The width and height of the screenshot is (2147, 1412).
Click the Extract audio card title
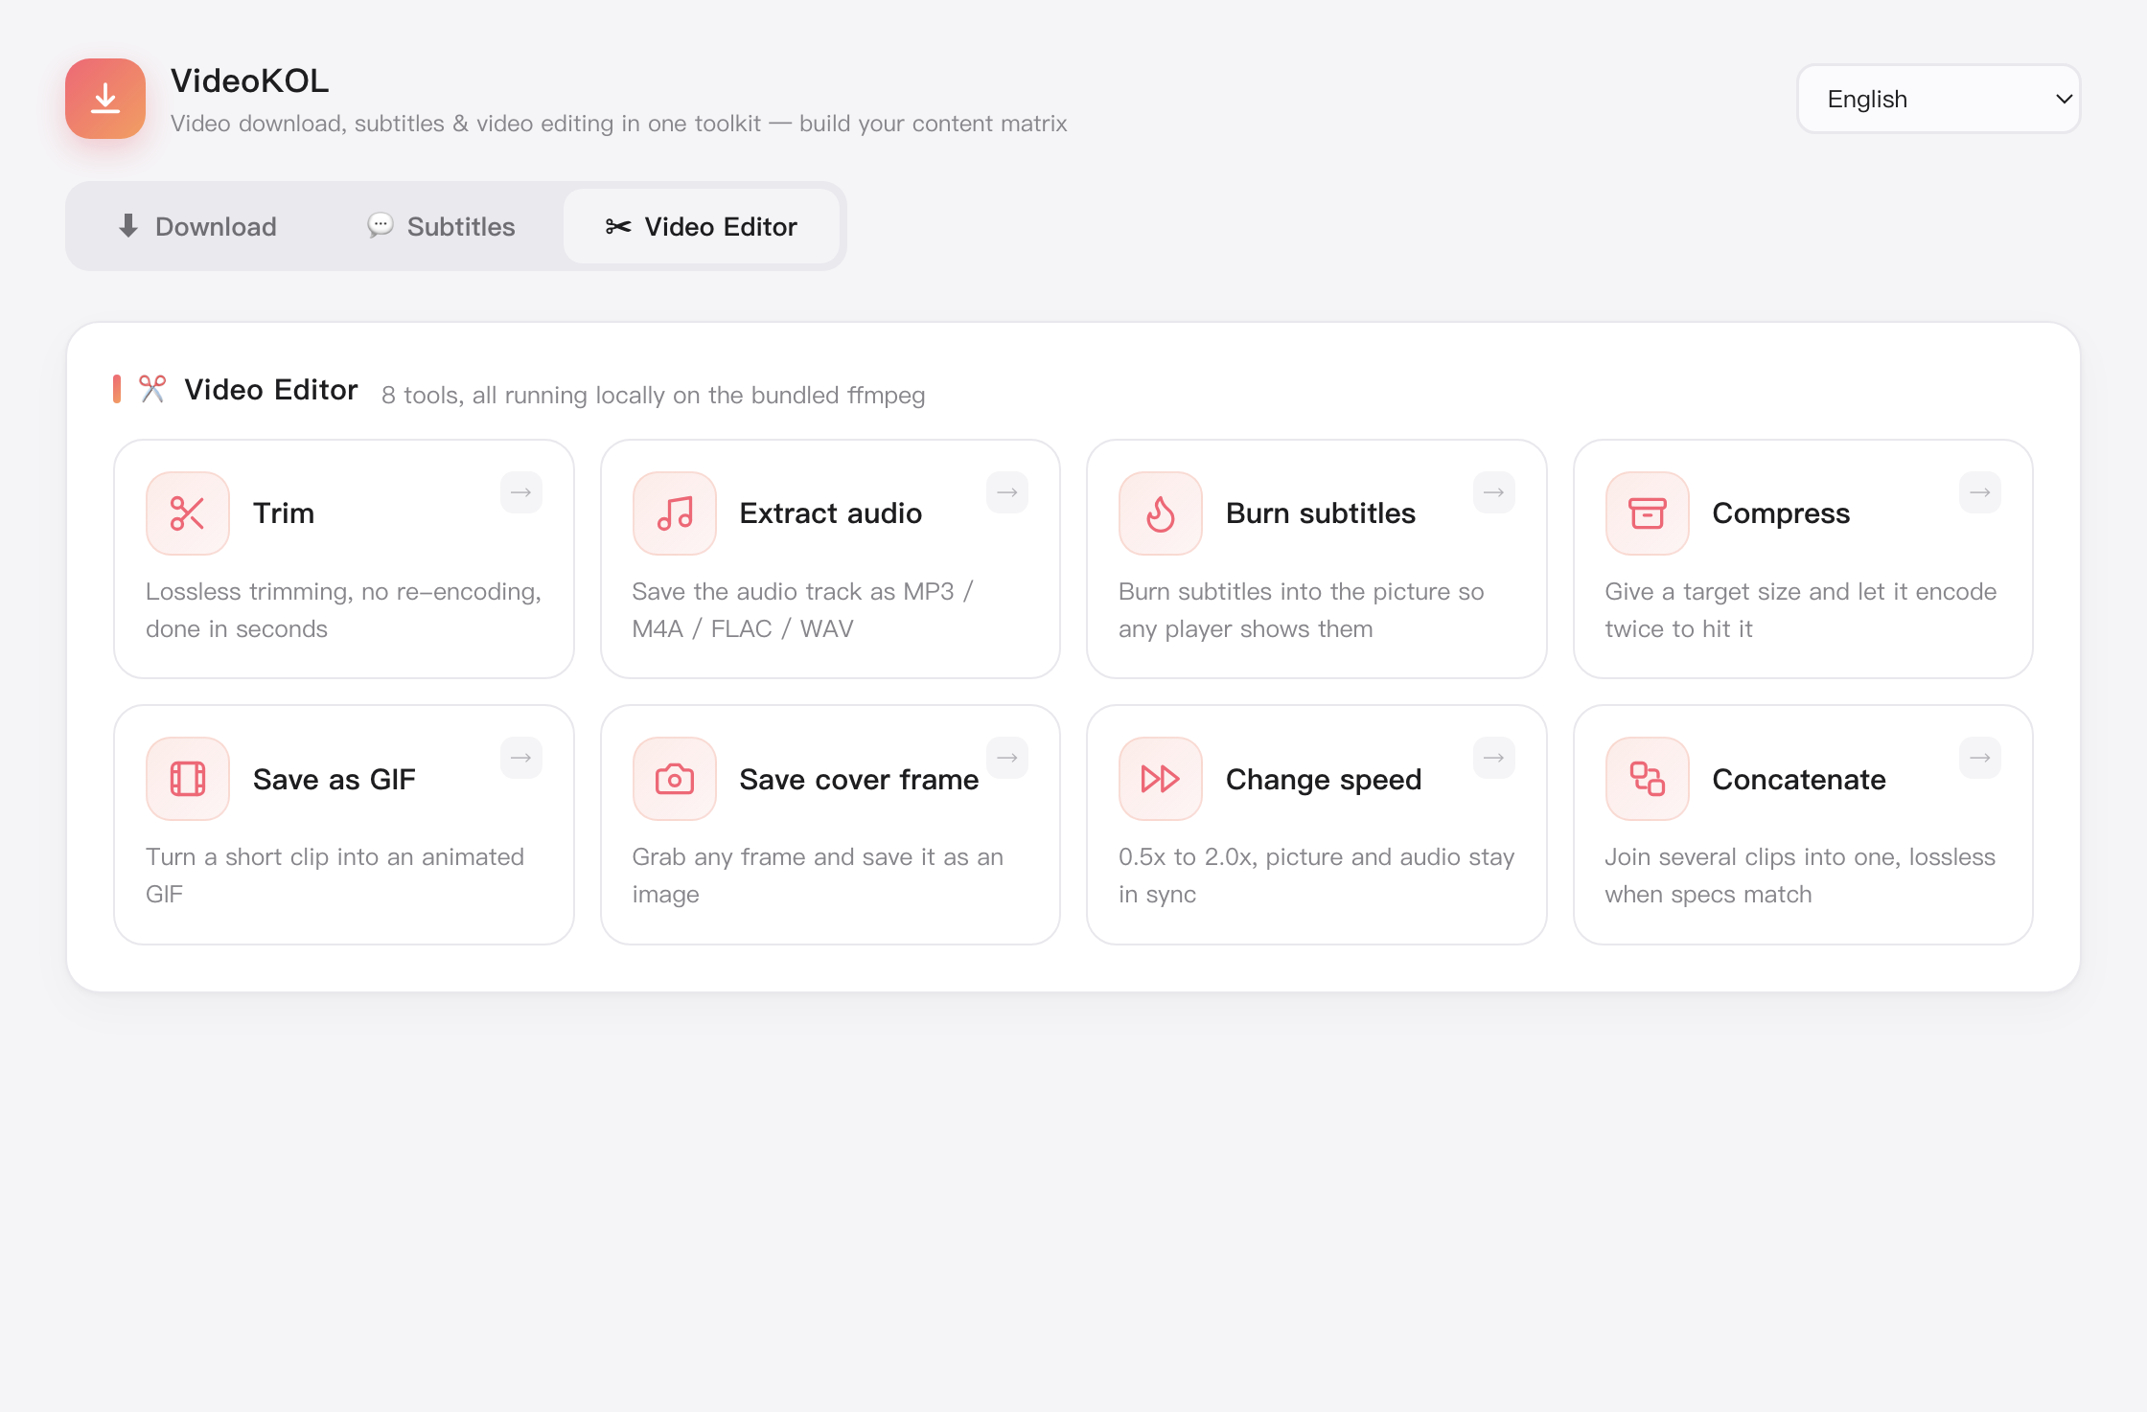pos(831,513)
